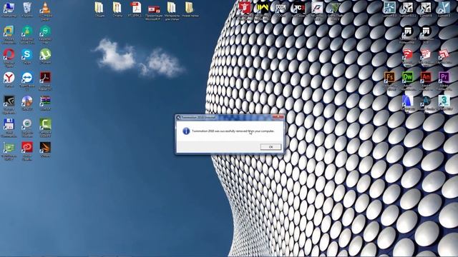Launch the Opera browser shortcut
The image size is (458, 257).
click(x=9, y=57)
